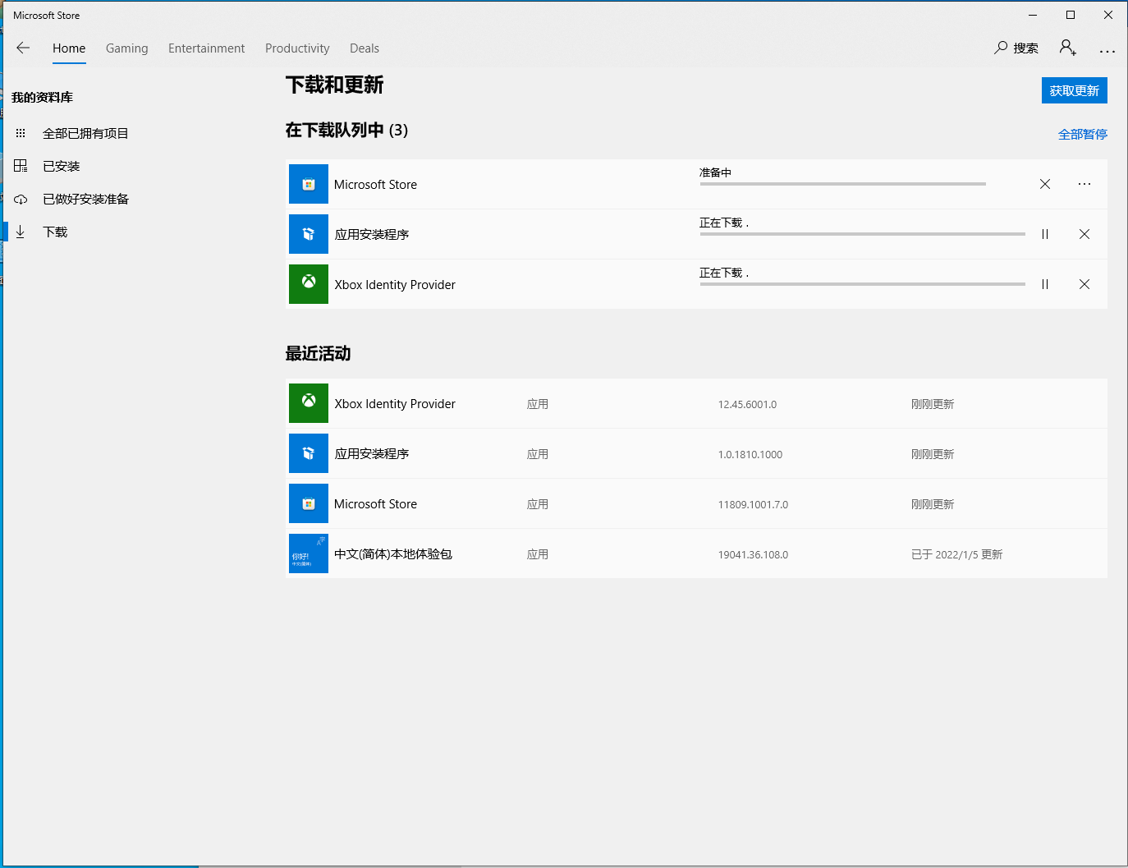The width and height of the screenshot is (1128, 868).
Task: Maximize the Microsoft Store window
Action: [1071, 15]
